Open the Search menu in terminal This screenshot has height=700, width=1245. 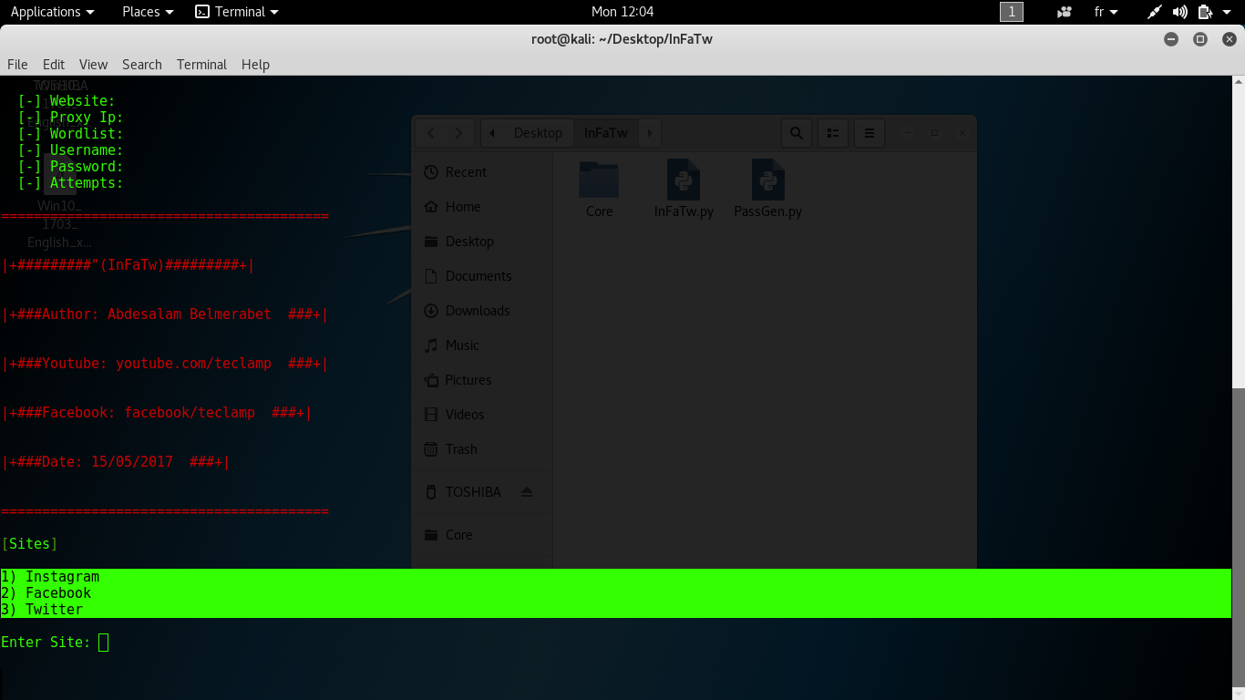[x=142, y=65]
